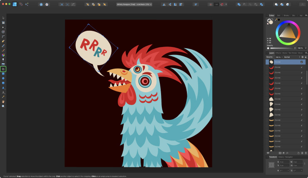
Task: Switch to the Navigator tab
Action: pos(289,157)
